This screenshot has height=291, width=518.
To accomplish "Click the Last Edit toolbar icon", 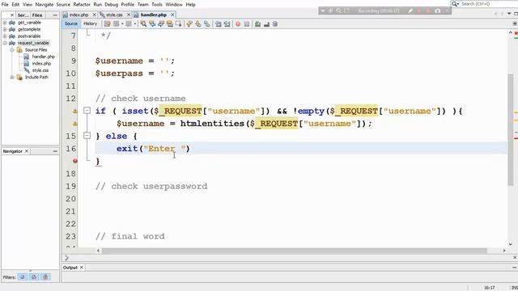I will pos(107,24).
